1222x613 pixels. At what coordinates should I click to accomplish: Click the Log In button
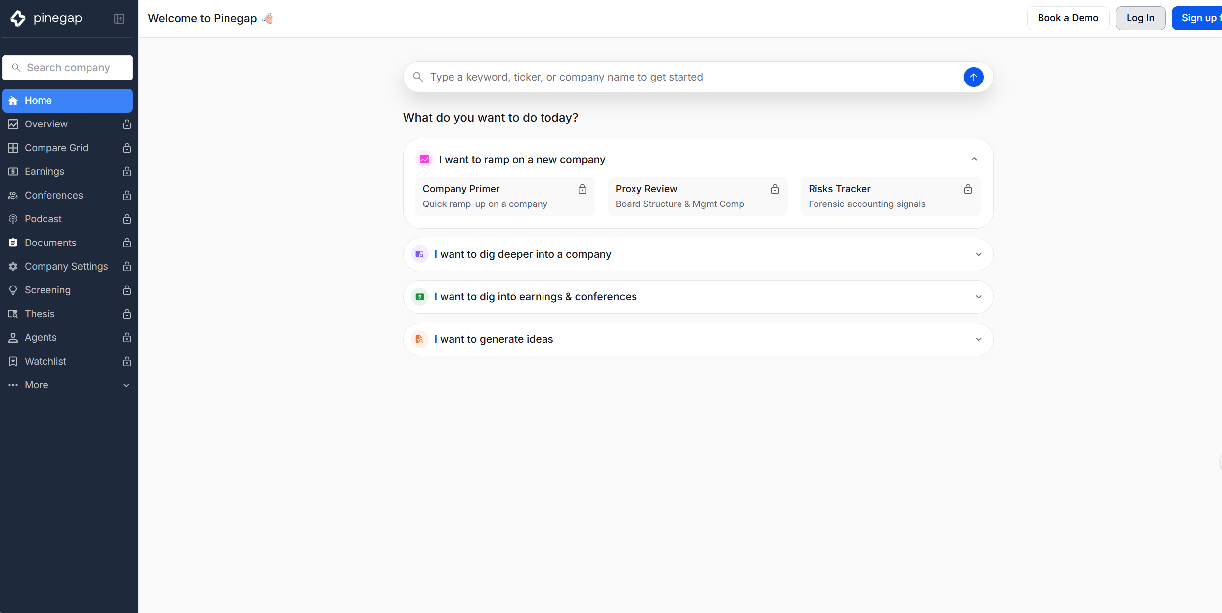click(x=1140, y=18)
